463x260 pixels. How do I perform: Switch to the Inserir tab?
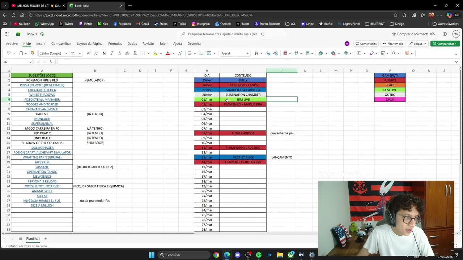coord(41,44)
